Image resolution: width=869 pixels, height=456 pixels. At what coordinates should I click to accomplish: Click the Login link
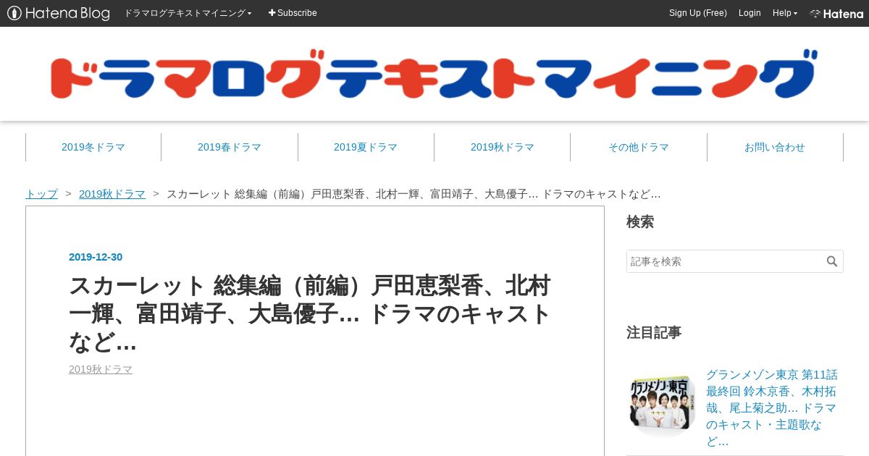coord(750,13)
